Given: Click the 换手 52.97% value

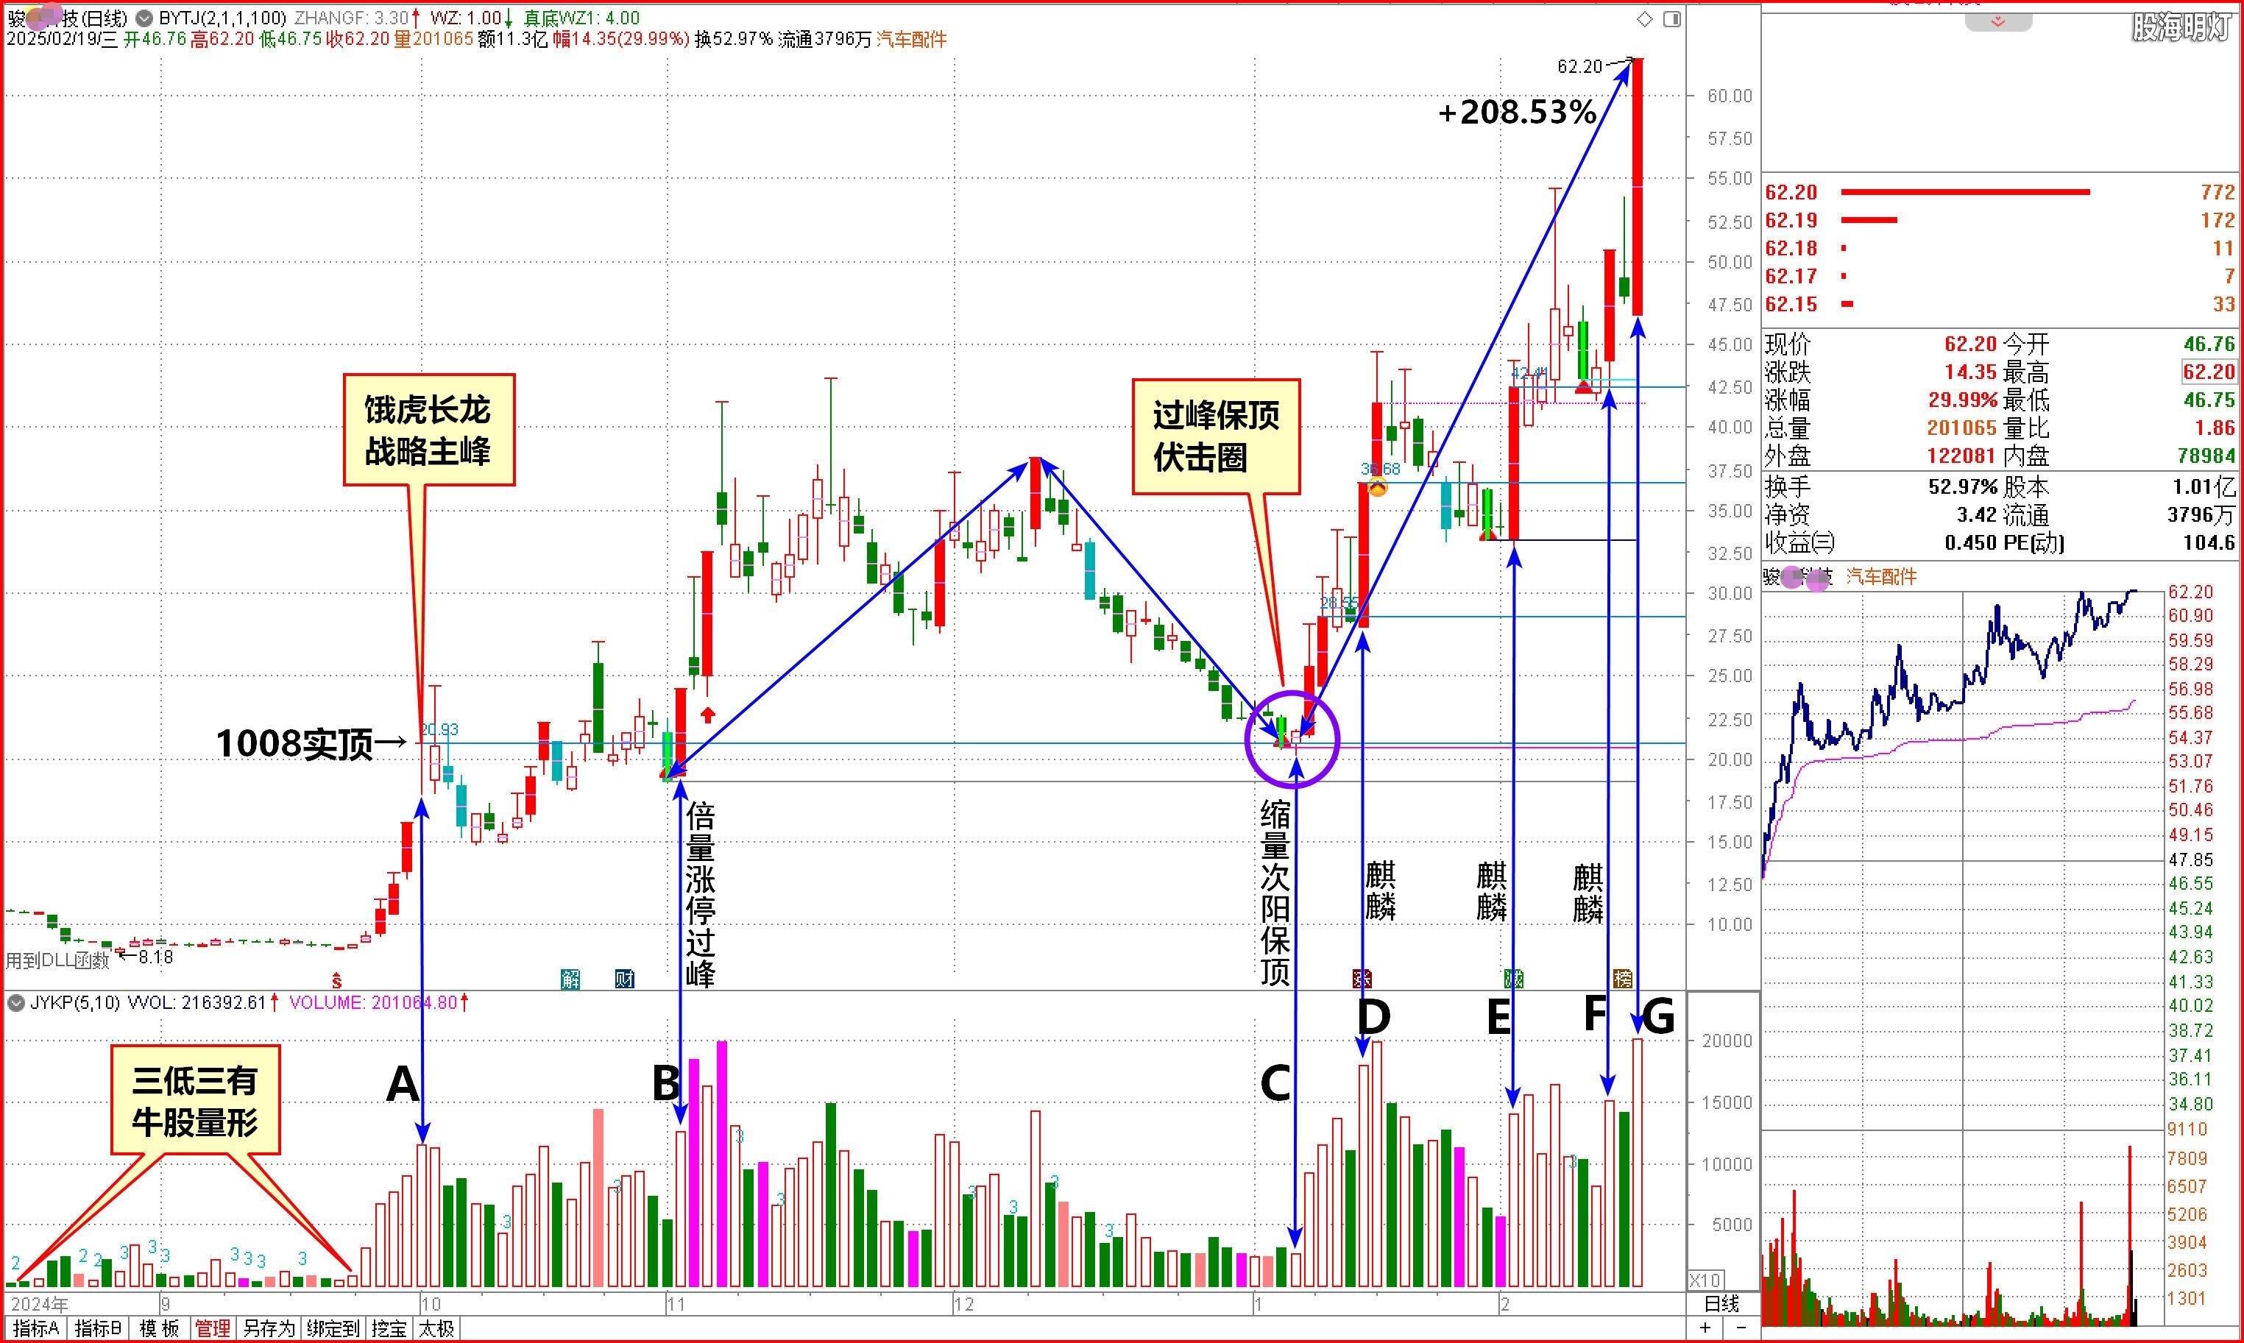Looking at the screenshot, I should [x=1963, y=487].
